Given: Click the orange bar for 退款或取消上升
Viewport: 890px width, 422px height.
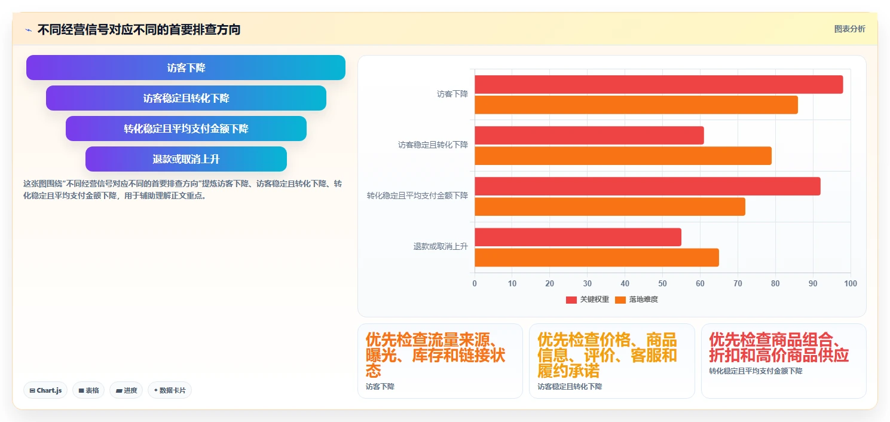Looking at the screenshot, I should (597, 257).
